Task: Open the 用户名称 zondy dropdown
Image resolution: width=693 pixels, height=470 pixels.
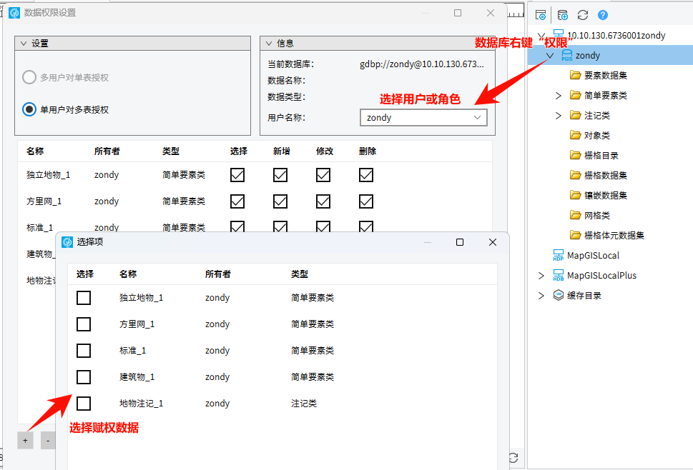Action: (423, 118)
